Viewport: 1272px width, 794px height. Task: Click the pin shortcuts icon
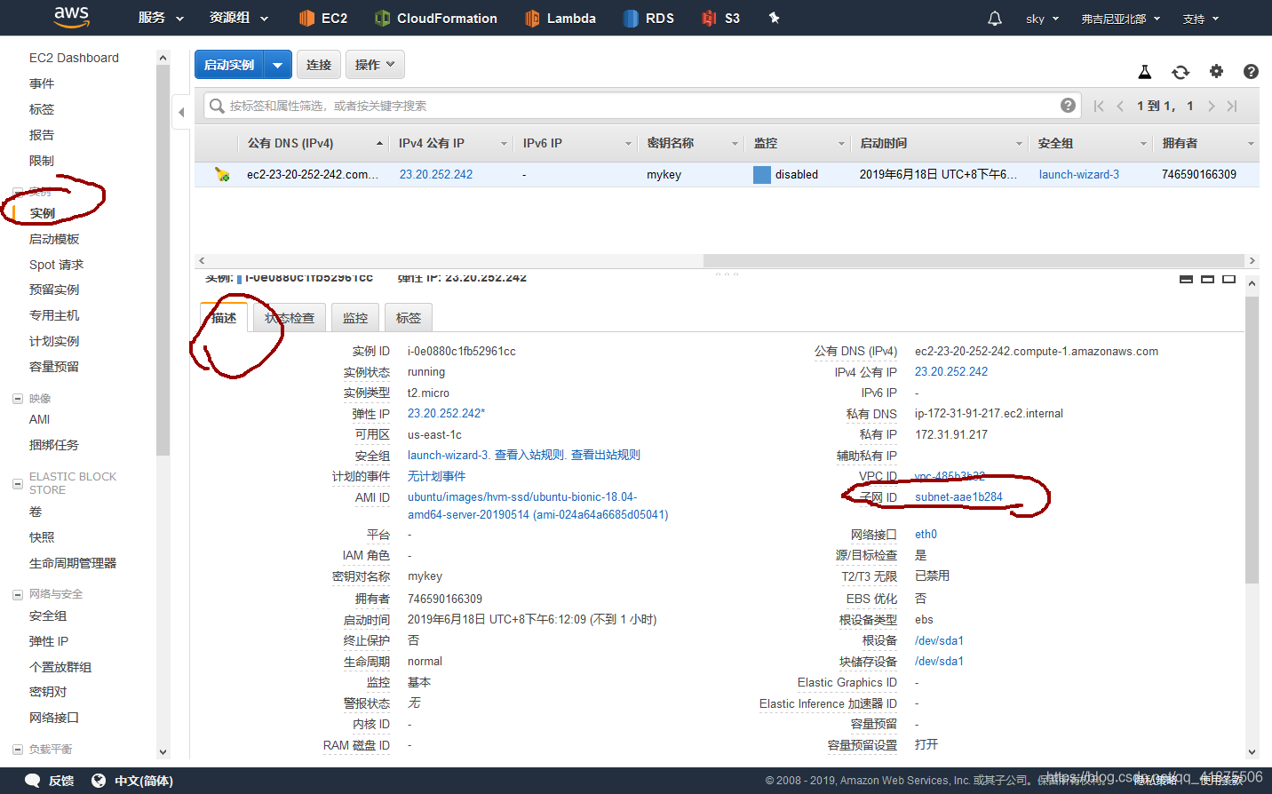tap(774, 18)
